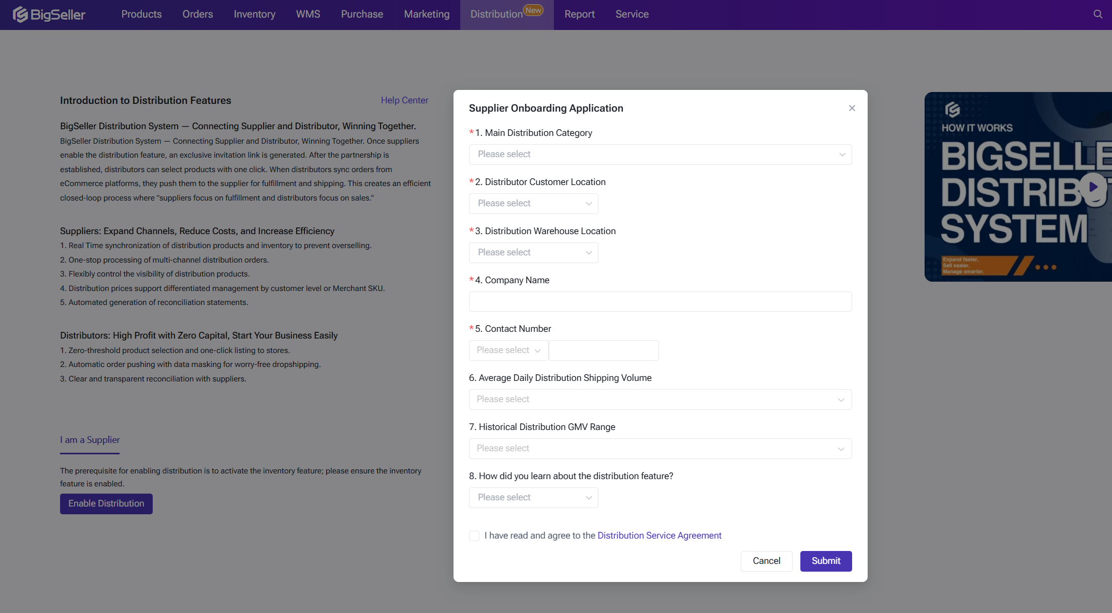Click the Cancel button

(x=766, y=561)
